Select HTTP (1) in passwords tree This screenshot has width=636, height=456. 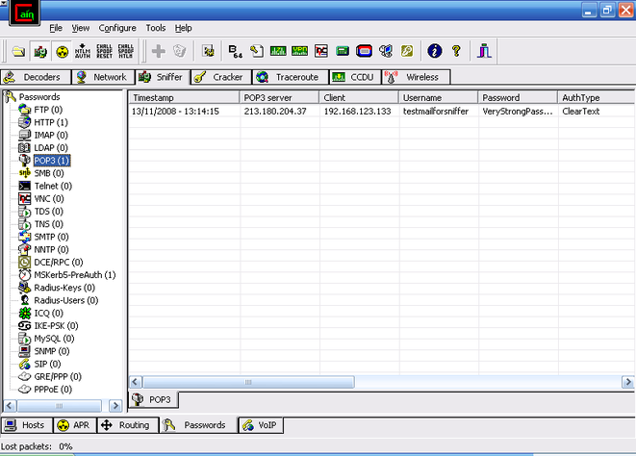pyautogui.click(x=50, y=122)
